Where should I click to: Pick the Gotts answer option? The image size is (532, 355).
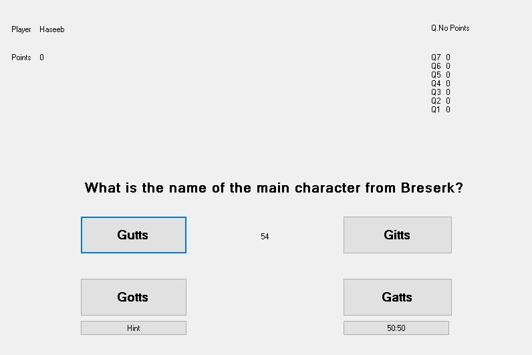point(134,297)
